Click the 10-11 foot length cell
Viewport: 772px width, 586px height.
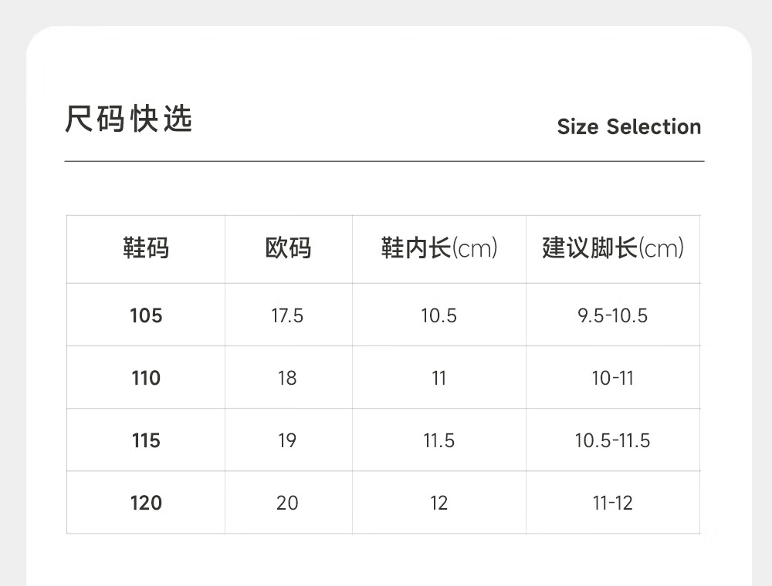(613, 378)
